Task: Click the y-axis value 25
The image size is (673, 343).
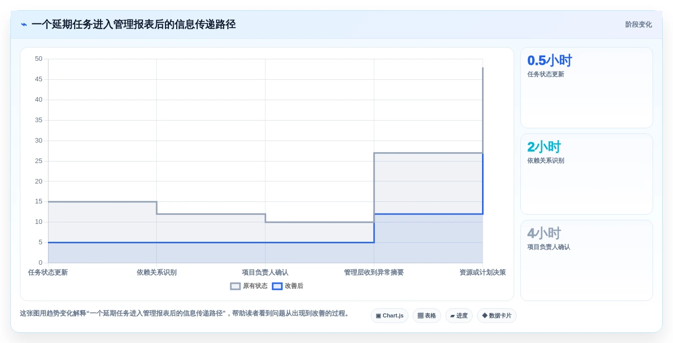Action: click(x=39, y=161)
